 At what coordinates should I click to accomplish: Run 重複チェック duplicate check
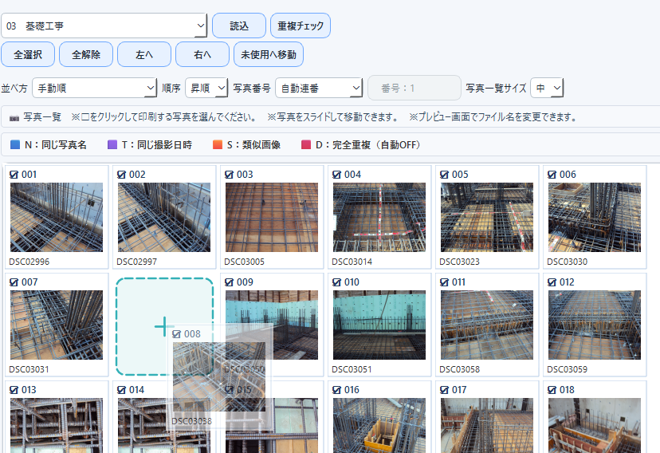click(x=301, y=26)
